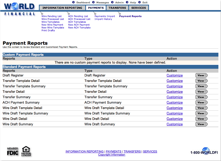Customize the ACH Payment Summary report
This screenshot has width=221, height=161.
pos(174,103)
